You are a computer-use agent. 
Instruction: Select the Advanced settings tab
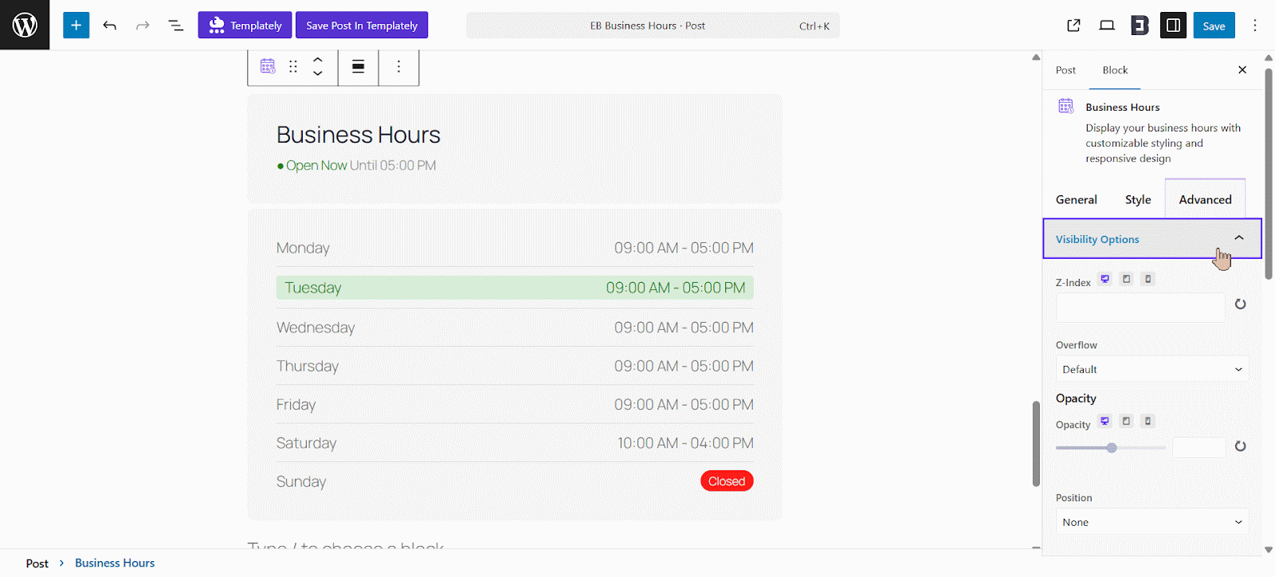pos(1205,199)
